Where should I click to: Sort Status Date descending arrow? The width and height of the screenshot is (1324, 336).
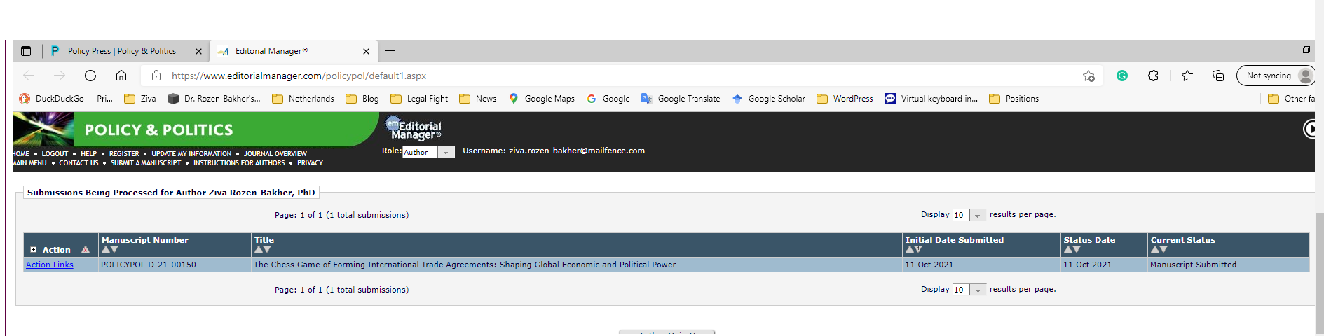tap(1077, 249)
